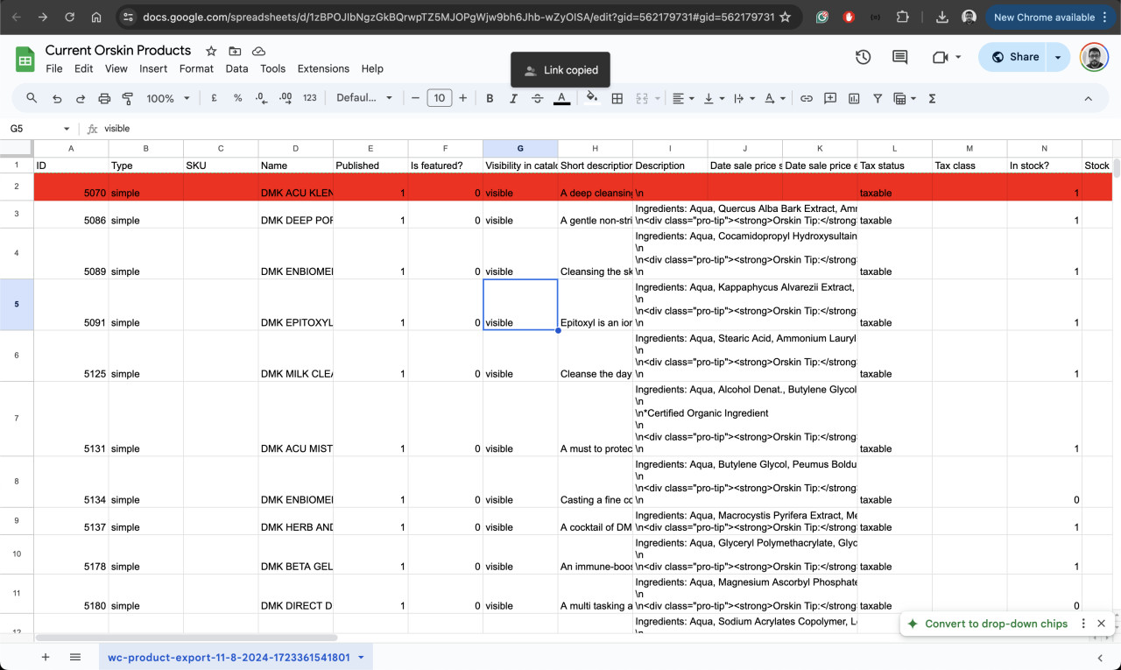Create a filter with the funnel icon
Viewport: 1121px width, 670px height.
click(x=878, y=98)
